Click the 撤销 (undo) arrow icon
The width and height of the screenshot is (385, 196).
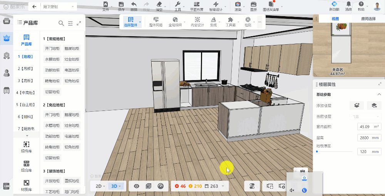(x=134, y=4)
